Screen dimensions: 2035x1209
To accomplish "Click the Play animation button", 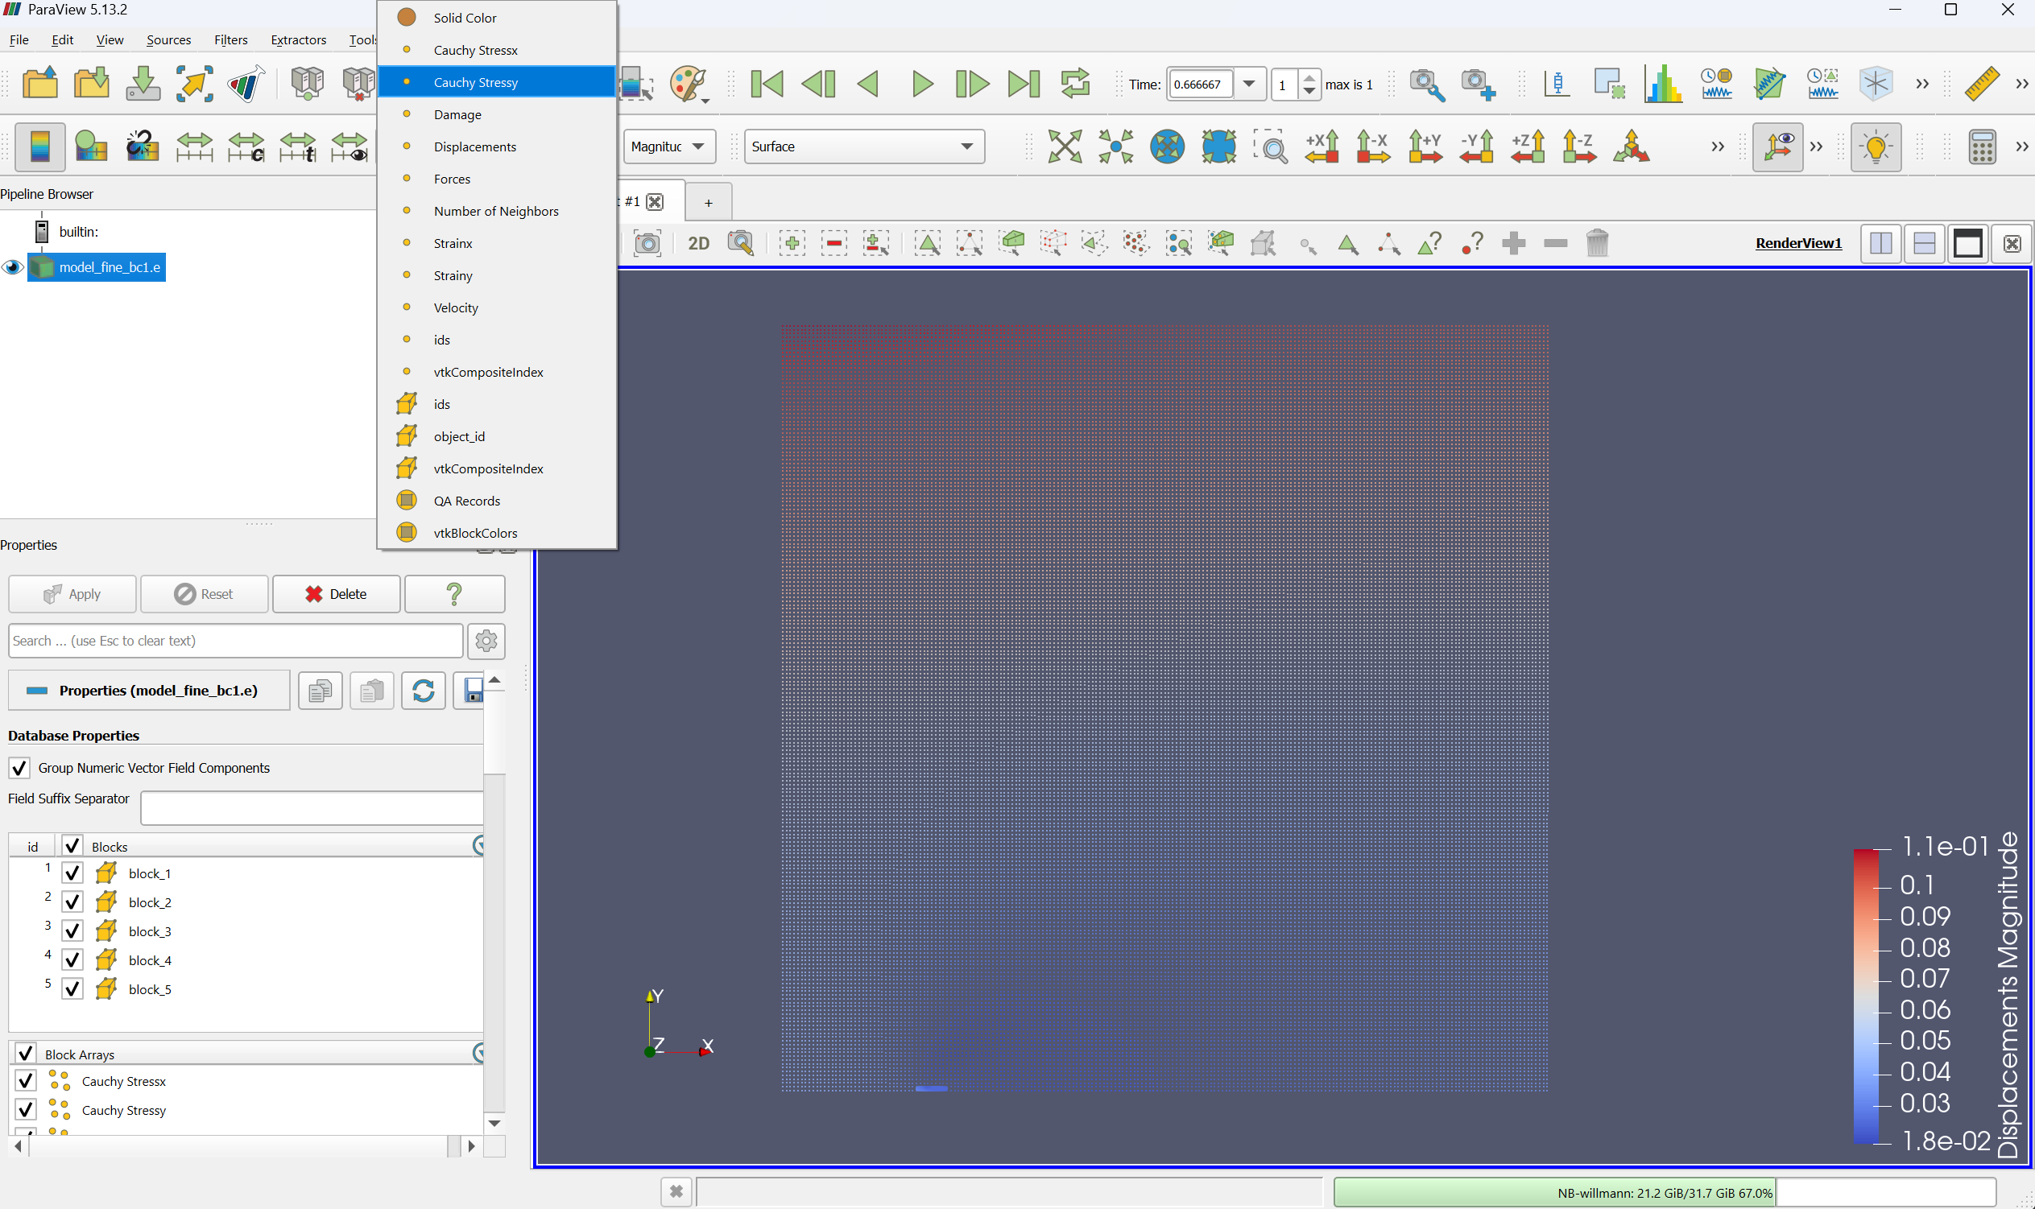I will tap(922, 84).
